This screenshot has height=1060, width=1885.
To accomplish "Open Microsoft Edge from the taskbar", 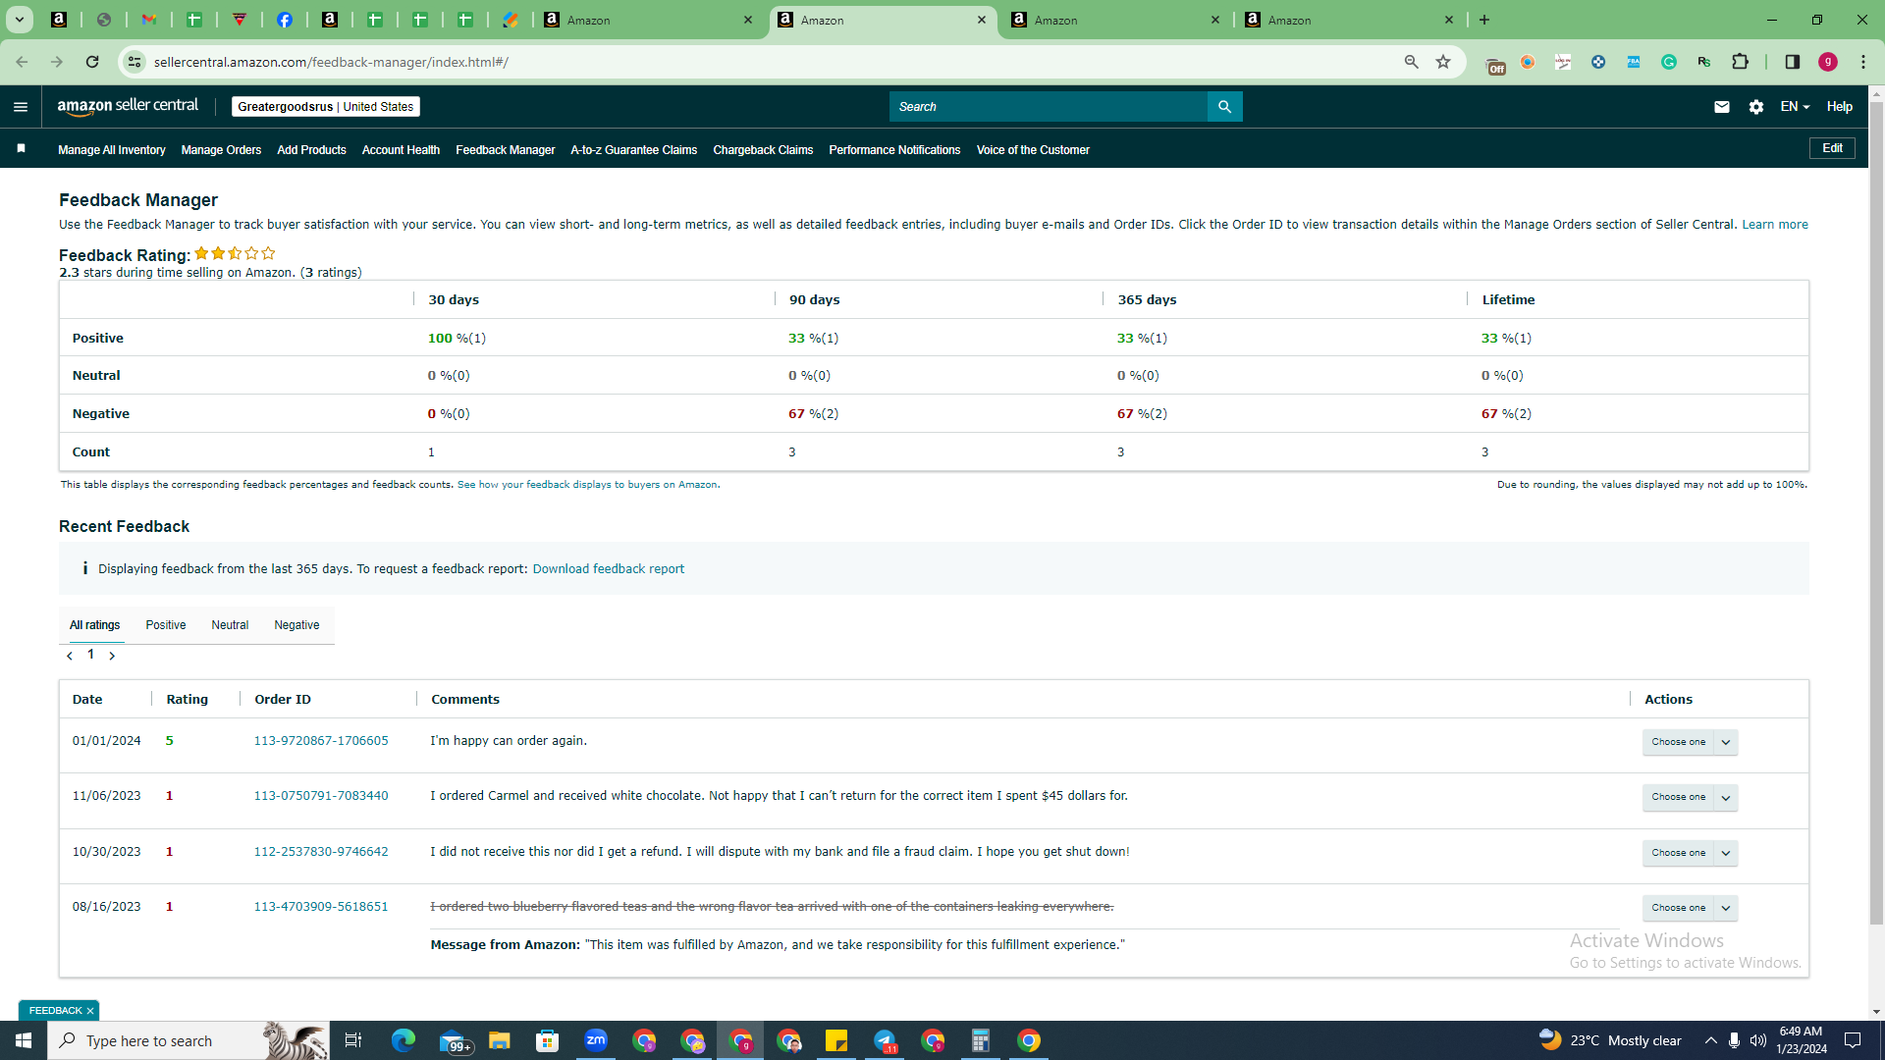I will pos(404,1040).
